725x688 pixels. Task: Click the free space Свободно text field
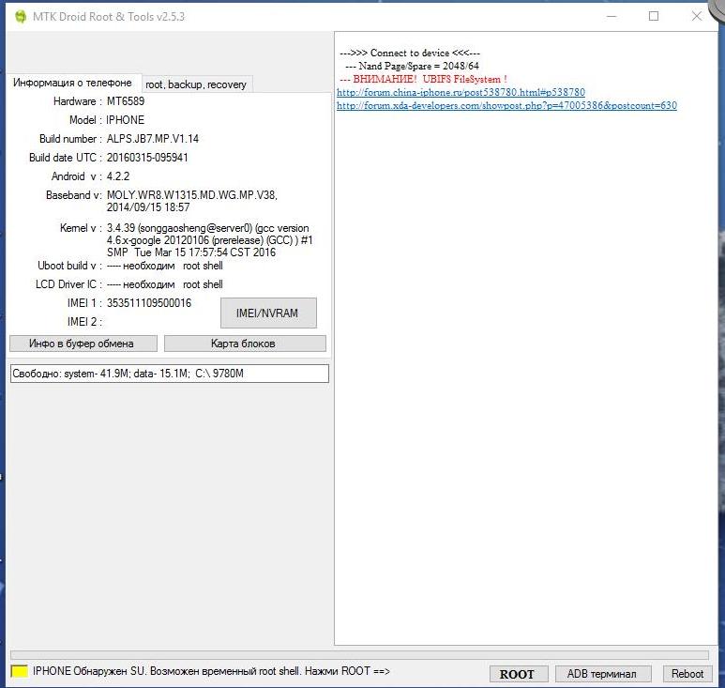[169, 374]
